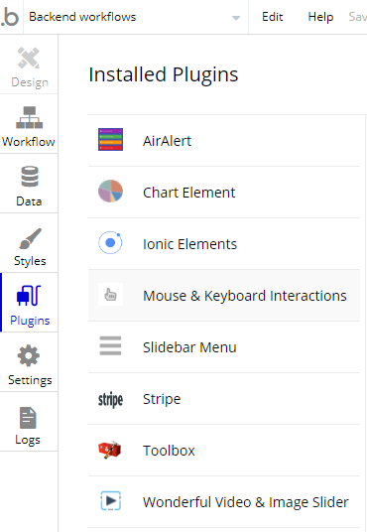Open the Logs document icon
Image resolution: width=367 pixels, height=532 pixels.
tap(28, 418)
